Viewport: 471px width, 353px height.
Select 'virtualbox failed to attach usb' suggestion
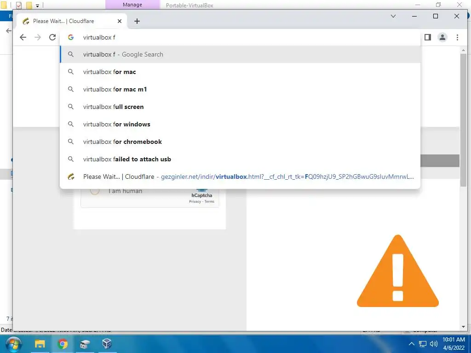(x=240, y=159)
